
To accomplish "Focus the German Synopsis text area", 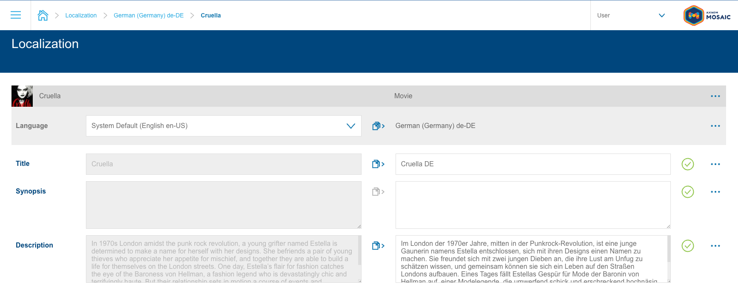I will coord(533,205).
